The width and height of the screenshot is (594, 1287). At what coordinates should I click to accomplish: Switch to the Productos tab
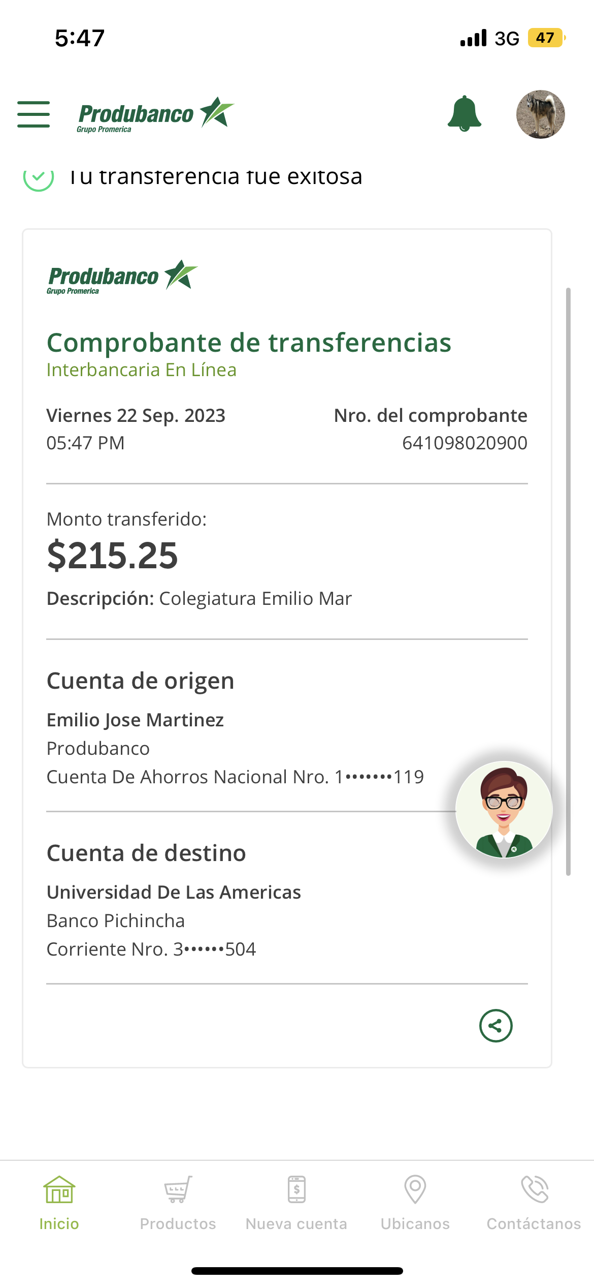(x=178, y=1202)
